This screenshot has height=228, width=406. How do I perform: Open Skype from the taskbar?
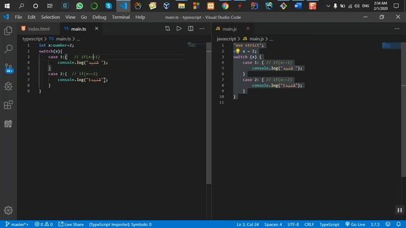108,6
